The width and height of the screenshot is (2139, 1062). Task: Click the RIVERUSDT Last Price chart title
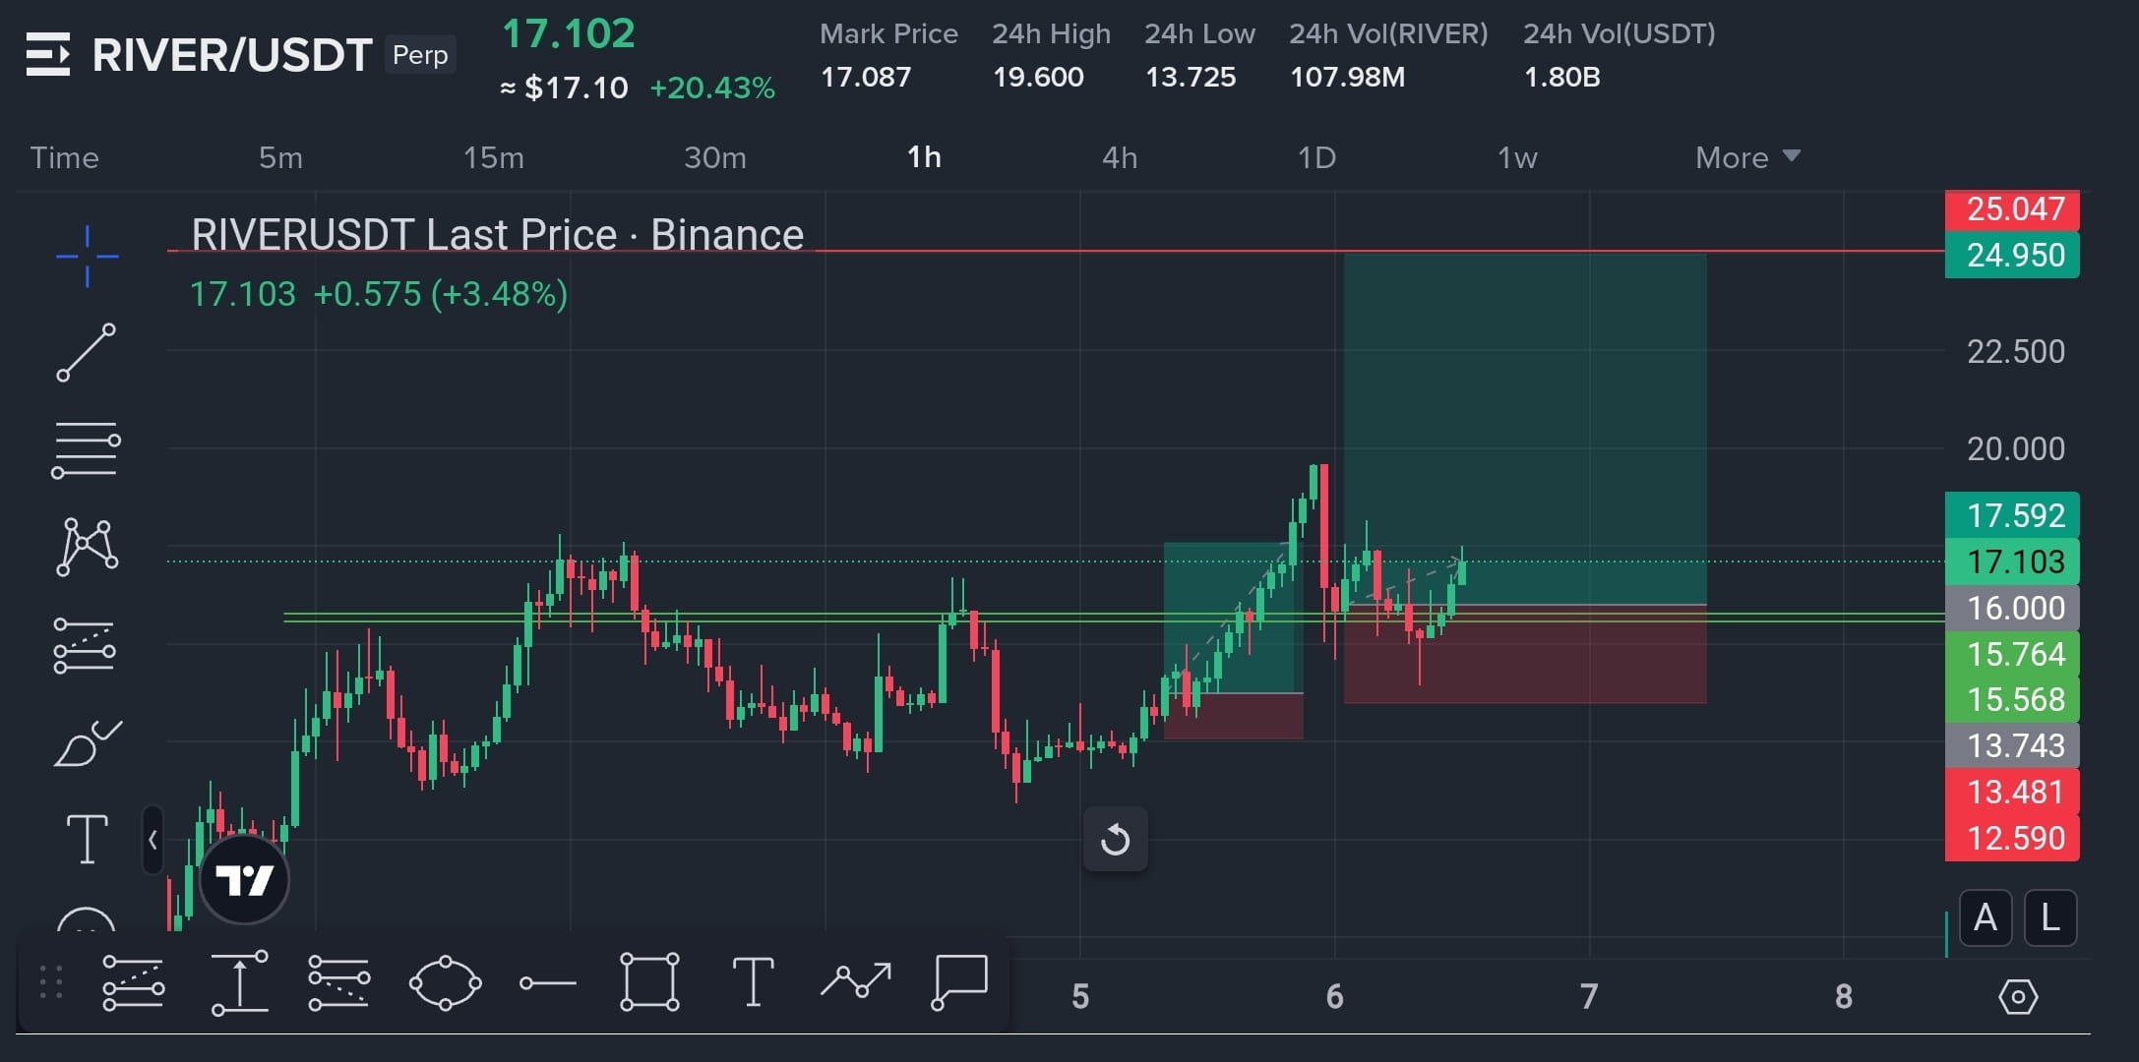coord(498,235)
